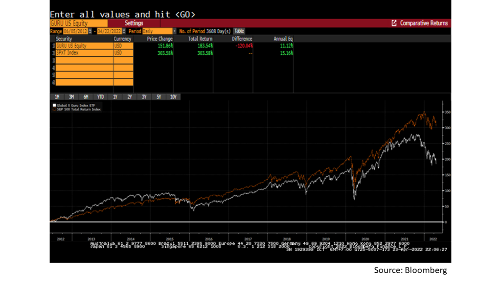Click SPXT Index 303.58% total return value
This screenshot has height=282, width=501.
[x=205, y=53]
